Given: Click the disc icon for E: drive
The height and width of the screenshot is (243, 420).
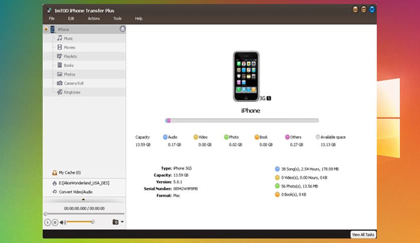Looking at the screenshot, I should pos(55,183).
